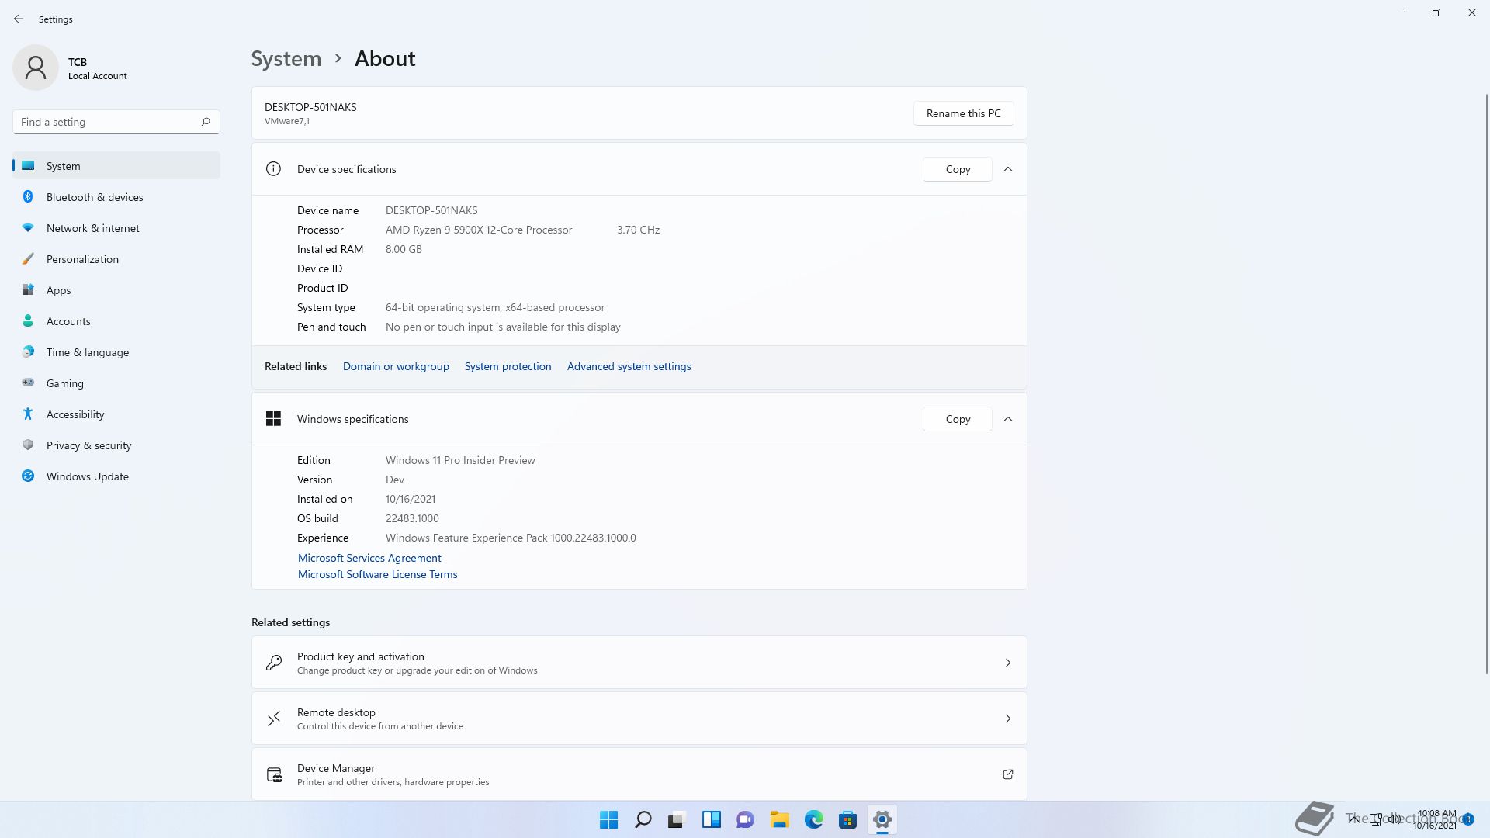Image resolution: width=1490 pixels, height=838 pixels.
Task: Click the Windows Start button icon
Action: pyautogui.click(x=608, y=819)
